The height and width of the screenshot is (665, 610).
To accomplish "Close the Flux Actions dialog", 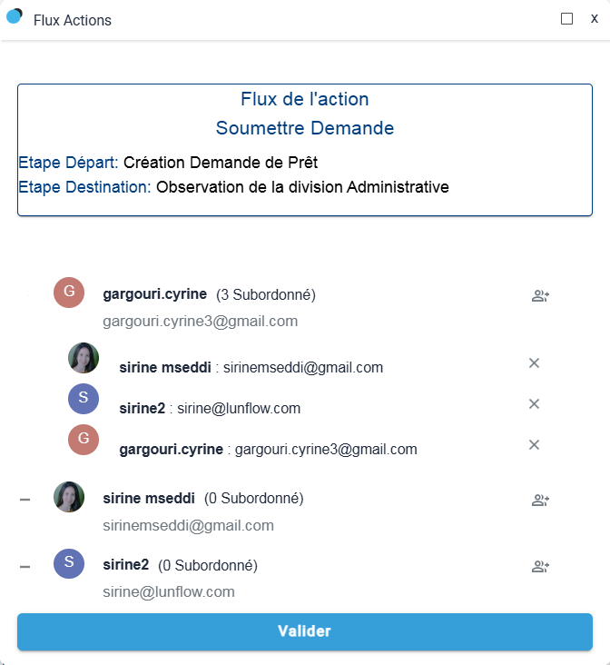I will 594,18.
